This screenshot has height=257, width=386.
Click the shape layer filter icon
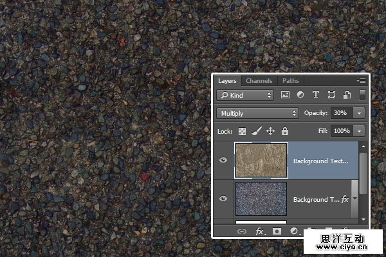tap(331, 95)
